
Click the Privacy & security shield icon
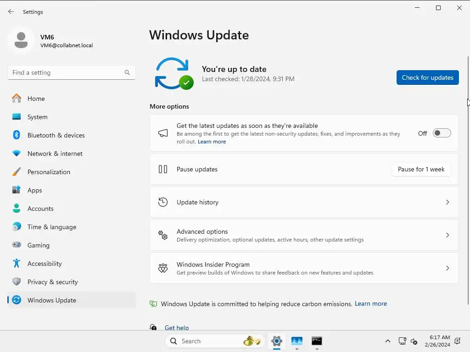(17, 282)
